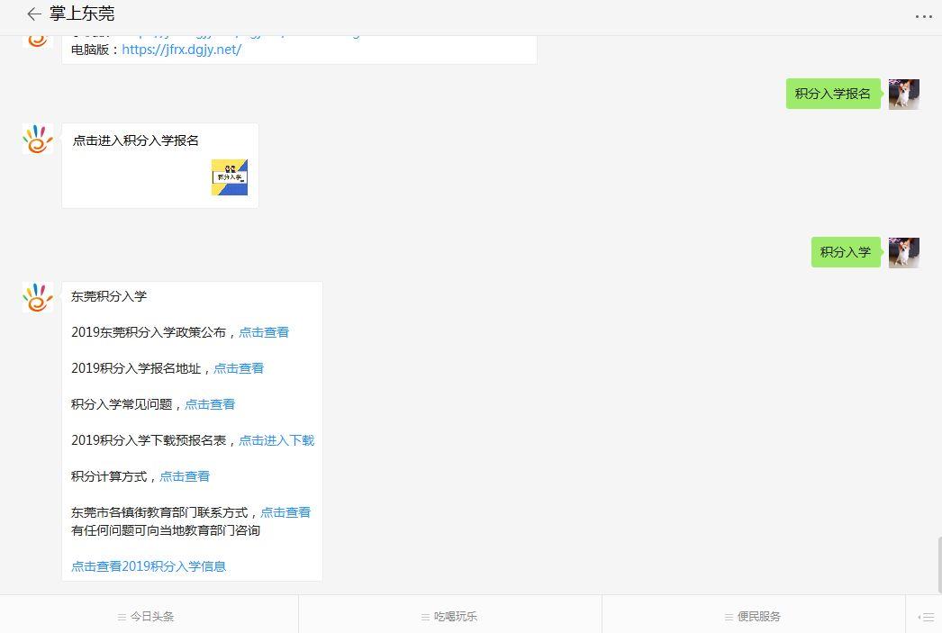Open the 点击查看2019积分入学信息 link
The height and width of the screenshot is (633, 942).
[149, 566]
